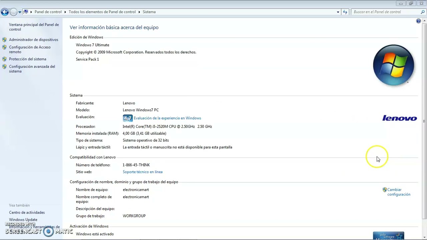Open 'Administrador de dispositivos'
The height and width of the screenshot is (240, 427).
click(33, 40)
